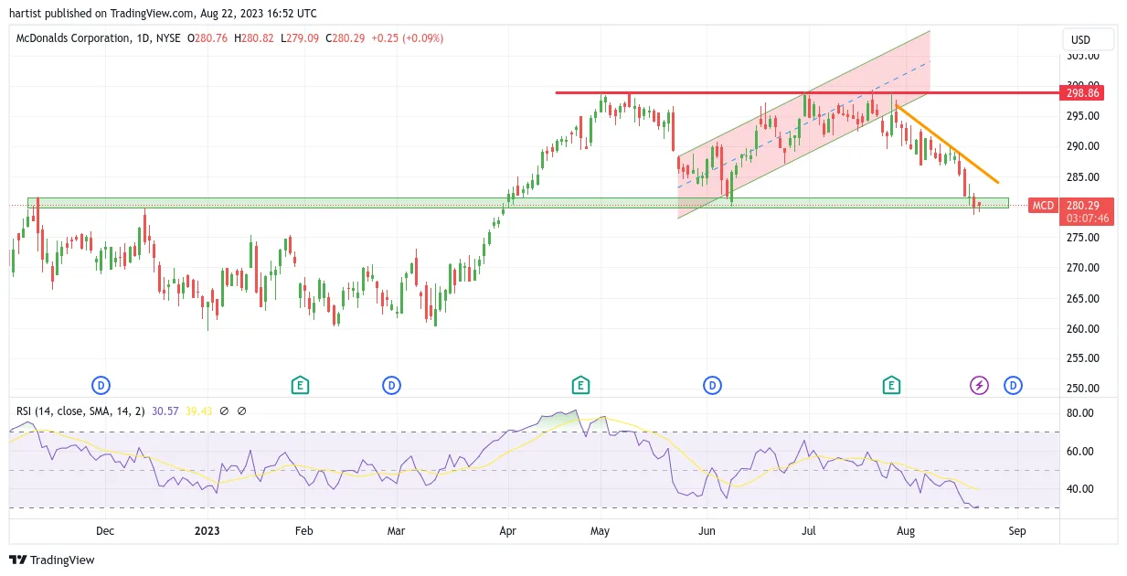This screenshot has width=1127, height=576.
Task: Click the yellow SMA value 39.43
Action: pos(198,411)
